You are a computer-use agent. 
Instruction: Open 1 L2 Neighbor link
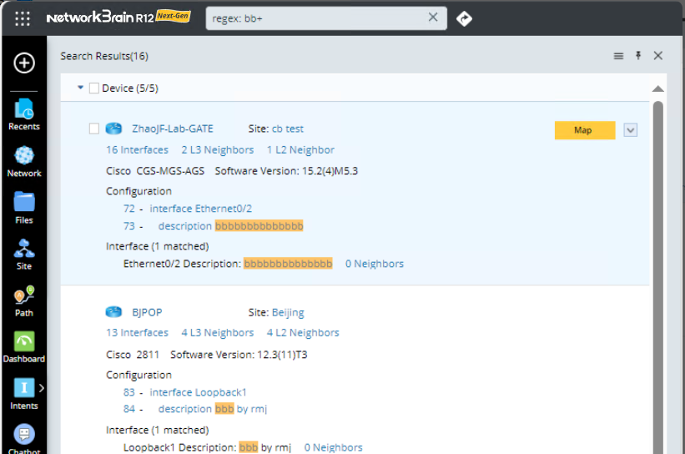[300, 150]
